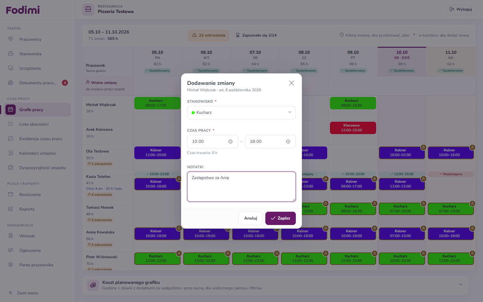Open Arek Kierowca's 12:00–20:00 shift
This screenshot has height=302, width=483.
[353, 128]
